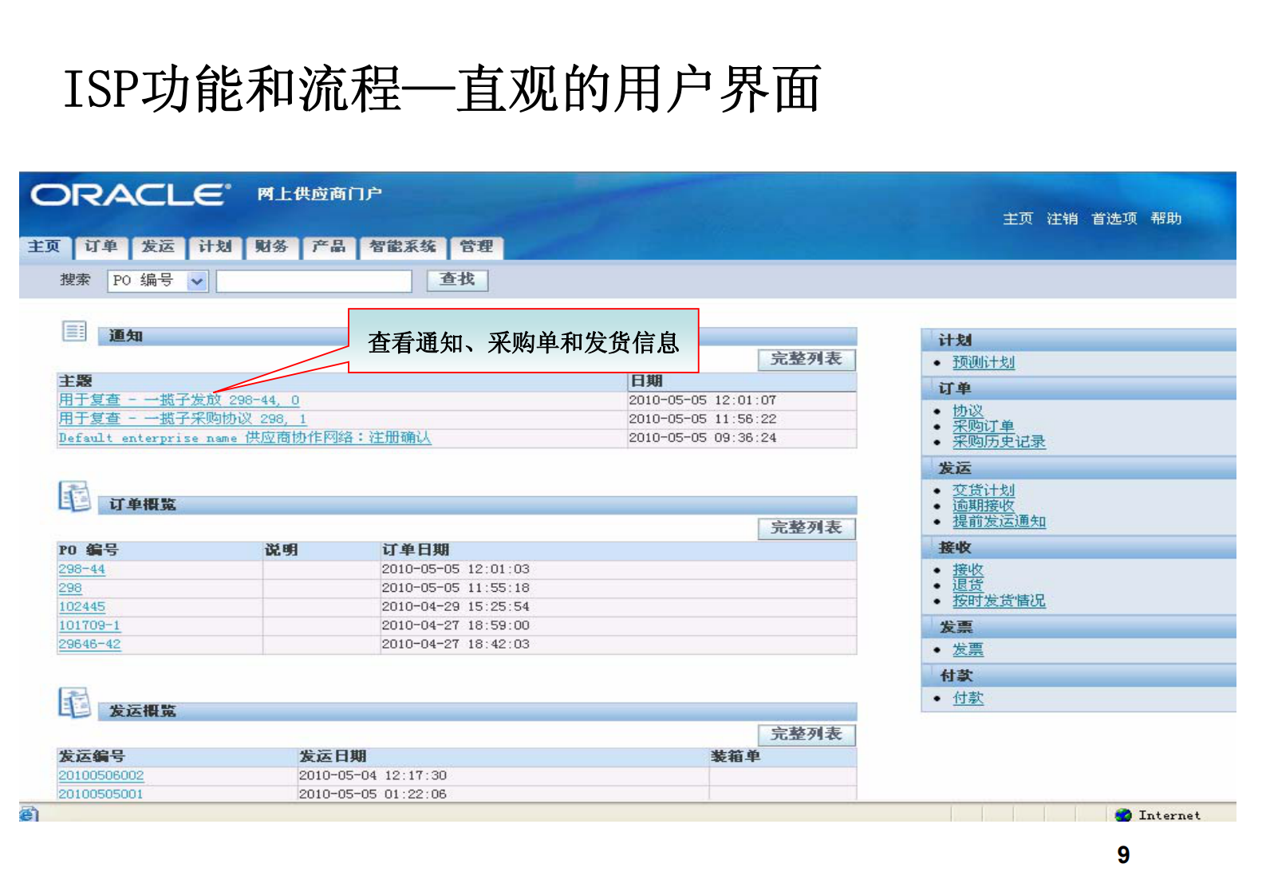Click the 接收 link under 接收 heading
Screen dimensions: 1266x895
coord(968,570)
